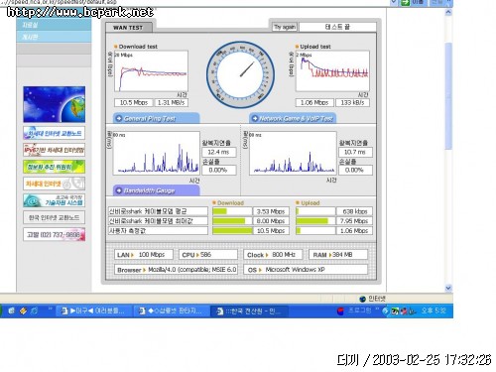Click the Network Game & VoIP Test icon

click(255, 118)
